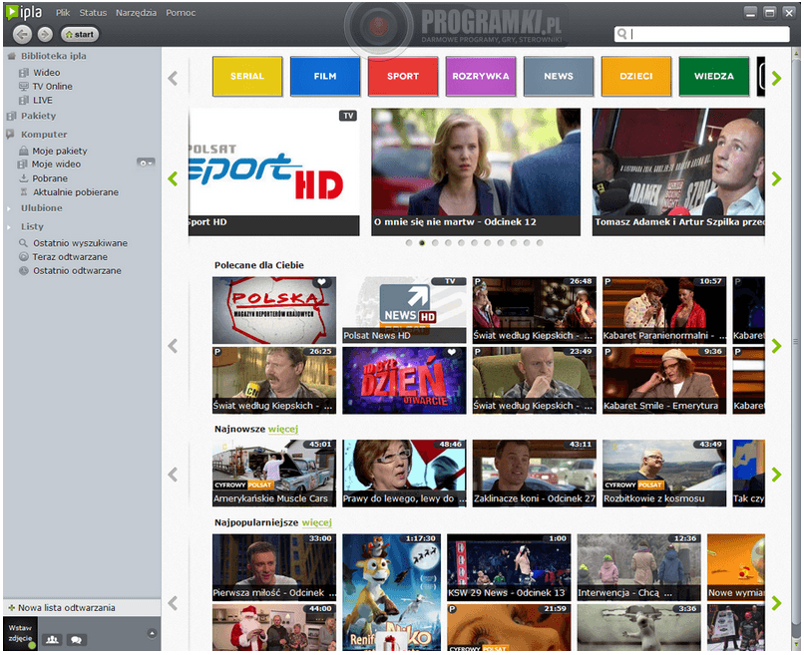Open the start home page
The height and width of the screenshot is (655, 804).
click(x=80, y=34)
